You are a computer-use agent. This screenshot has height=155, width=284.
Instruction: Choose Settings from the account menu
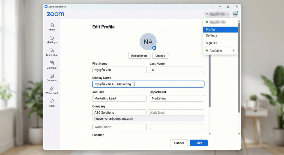pos(220,35)
